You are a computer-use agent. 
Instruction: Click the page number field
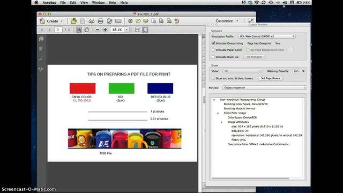[58, 29]
